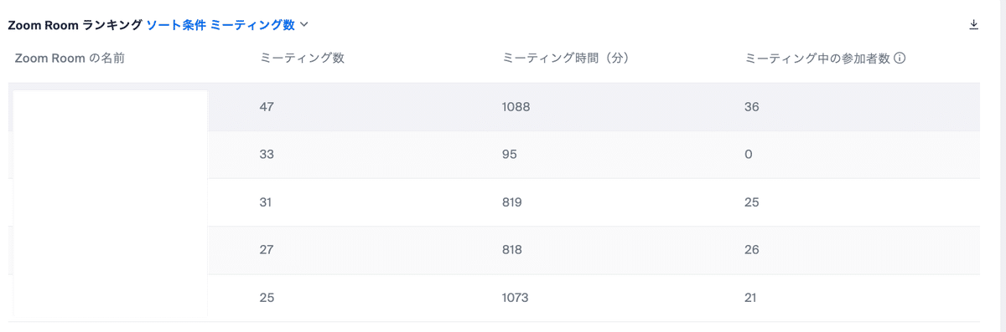Select the ミーティング時間（分） column header

tap(566, 59)
